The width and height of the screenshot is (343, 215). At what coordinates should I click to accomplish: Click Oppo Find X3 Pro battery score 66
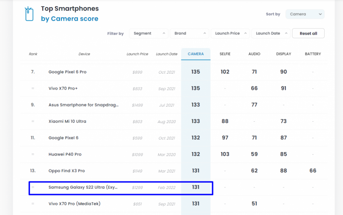click(313, 170)
